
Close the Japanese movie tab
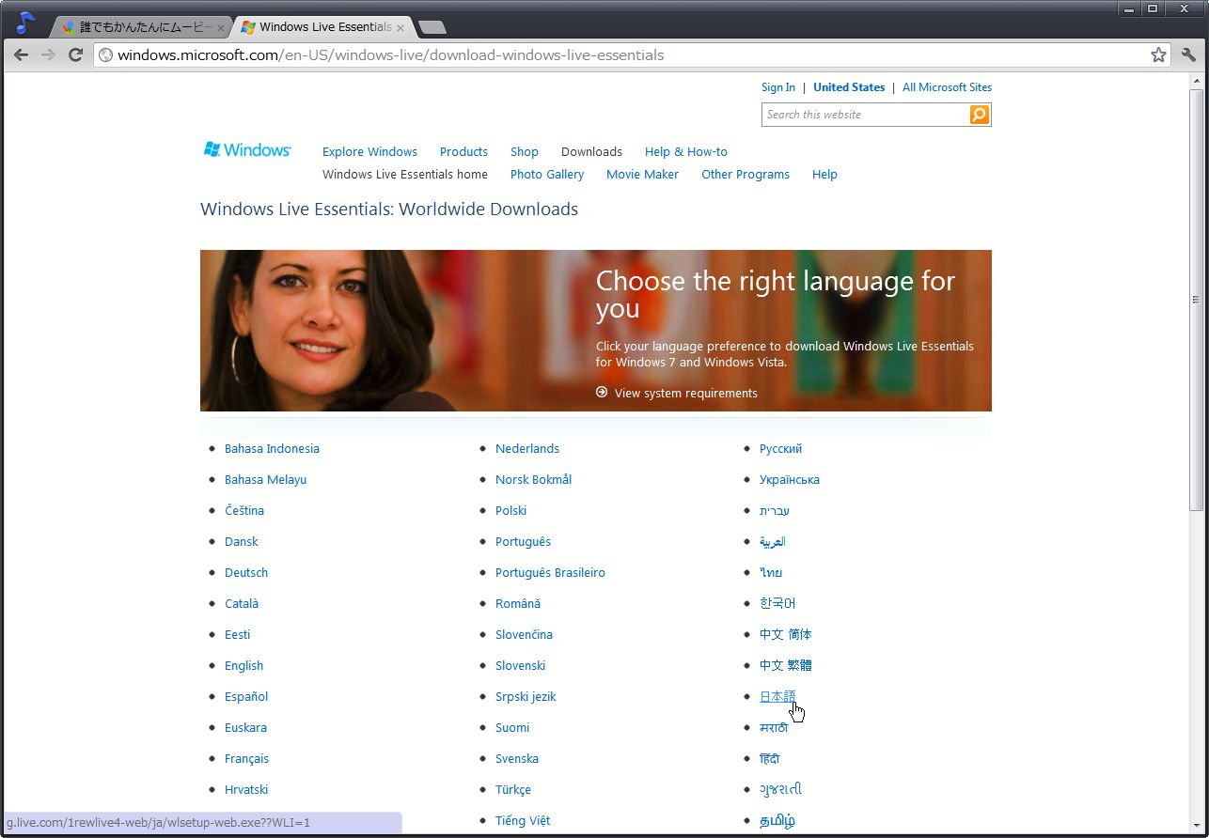(x=221, y=27)
